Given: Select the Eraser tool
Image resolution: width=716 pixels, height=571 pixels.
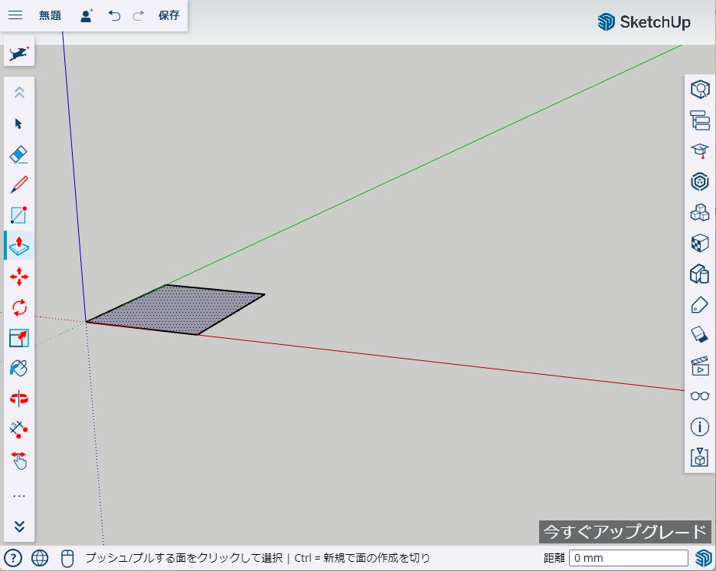Looking at the screenshot, I should pyautogui.click(x=19, y=154).
